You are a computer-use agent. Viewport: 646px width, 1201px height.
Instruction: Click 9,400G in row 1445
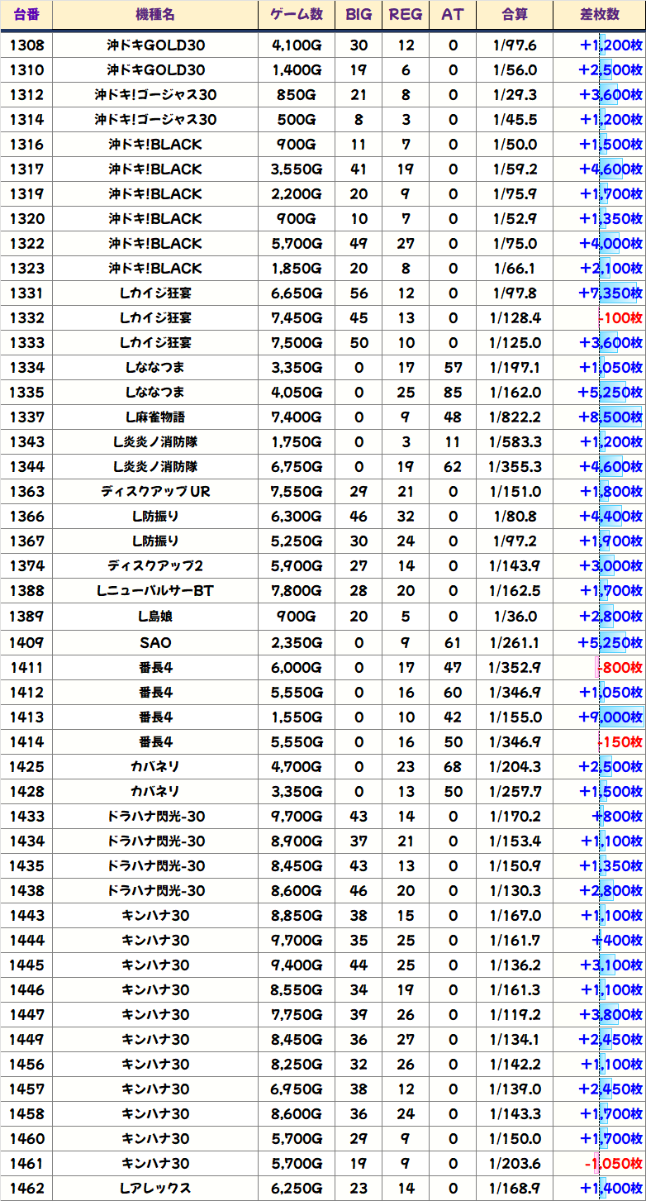pyautogui.click(x=297, y=965)
